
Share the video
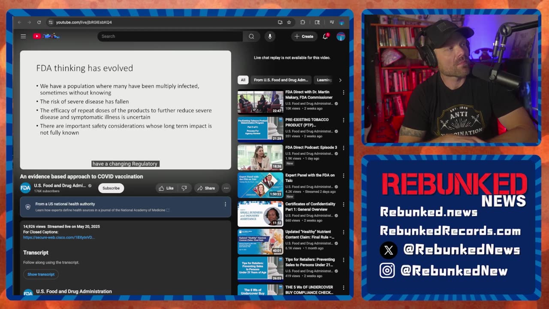206,188
